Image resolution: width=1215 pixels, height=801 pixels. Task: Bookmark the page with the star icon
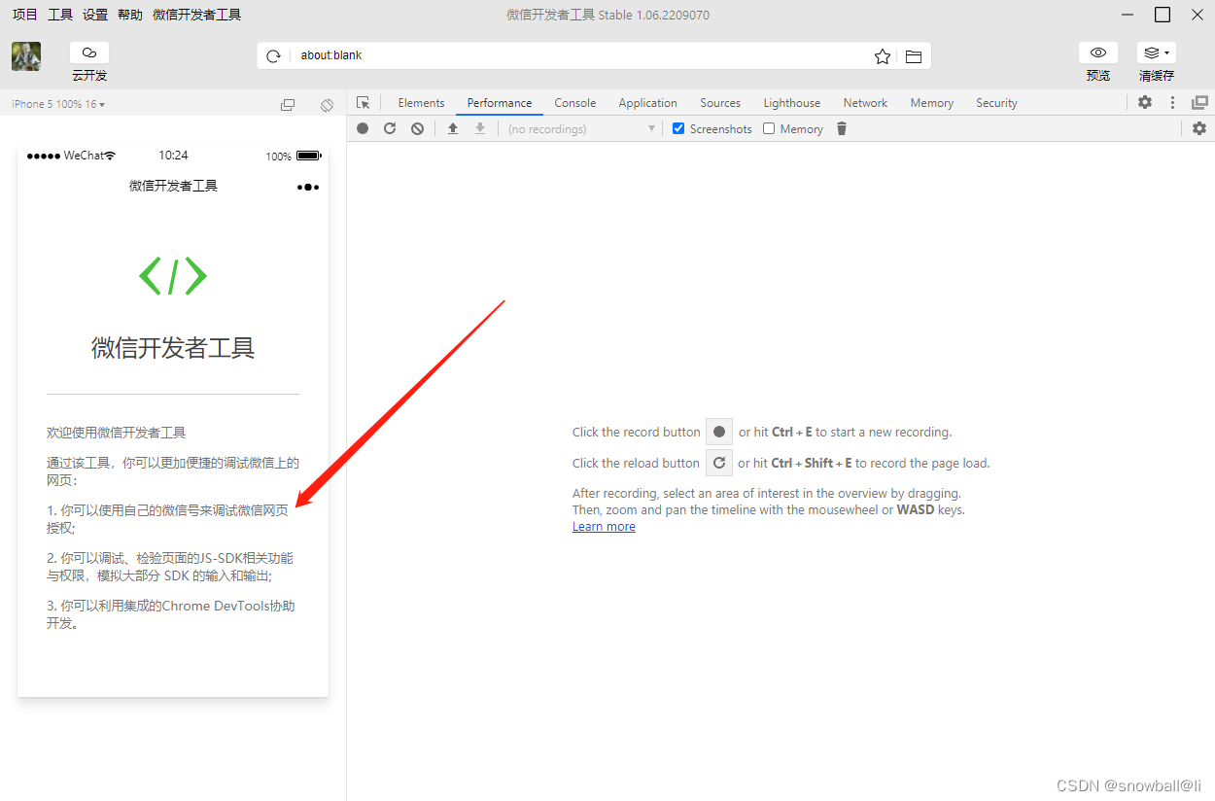[x=883, y=56]
